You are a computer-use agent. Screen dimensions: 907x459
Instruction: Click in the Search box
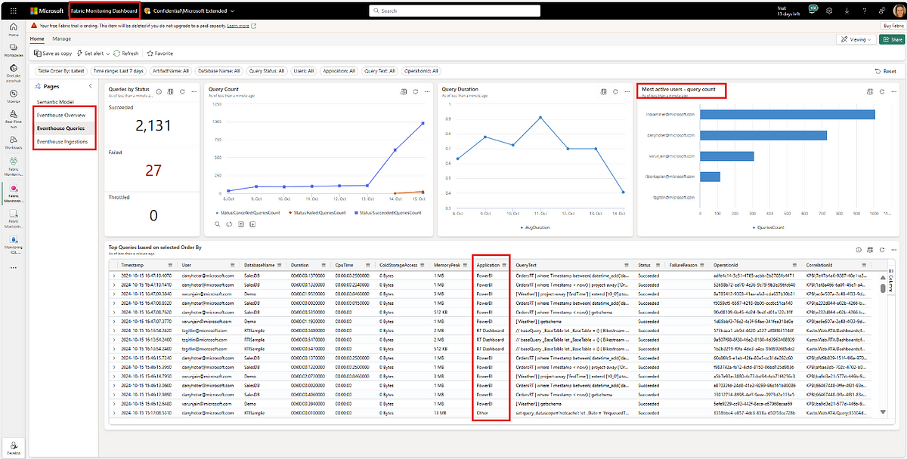pyautogui.click(x=453, y=11)
